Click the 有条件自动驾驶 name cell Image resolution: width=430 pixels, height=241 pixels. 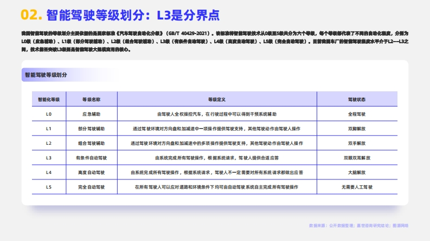pos(91,158)
